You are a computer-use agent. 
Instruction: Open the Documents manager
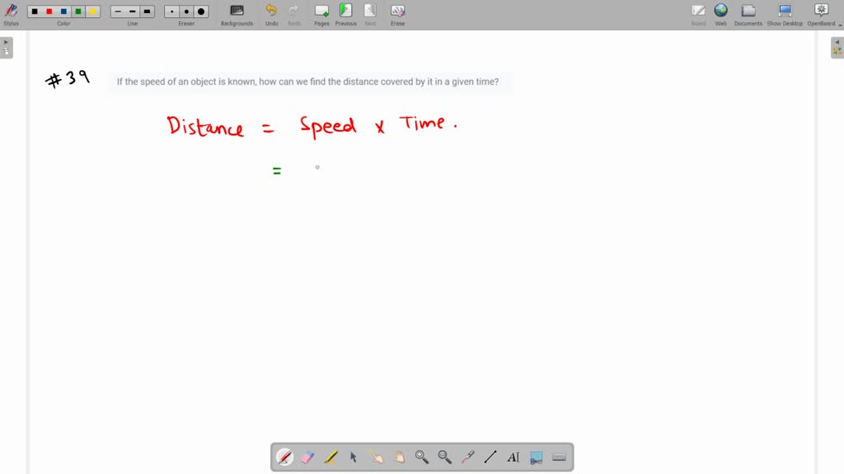(x=748, y=12)
